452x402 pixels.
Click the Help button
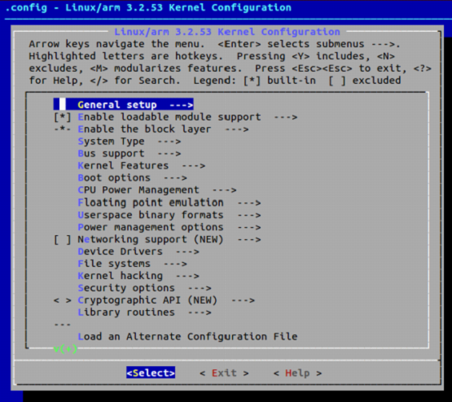click(297, 374)
